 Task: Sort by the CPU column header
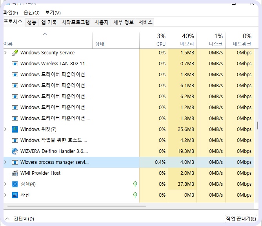click(154, 41)
